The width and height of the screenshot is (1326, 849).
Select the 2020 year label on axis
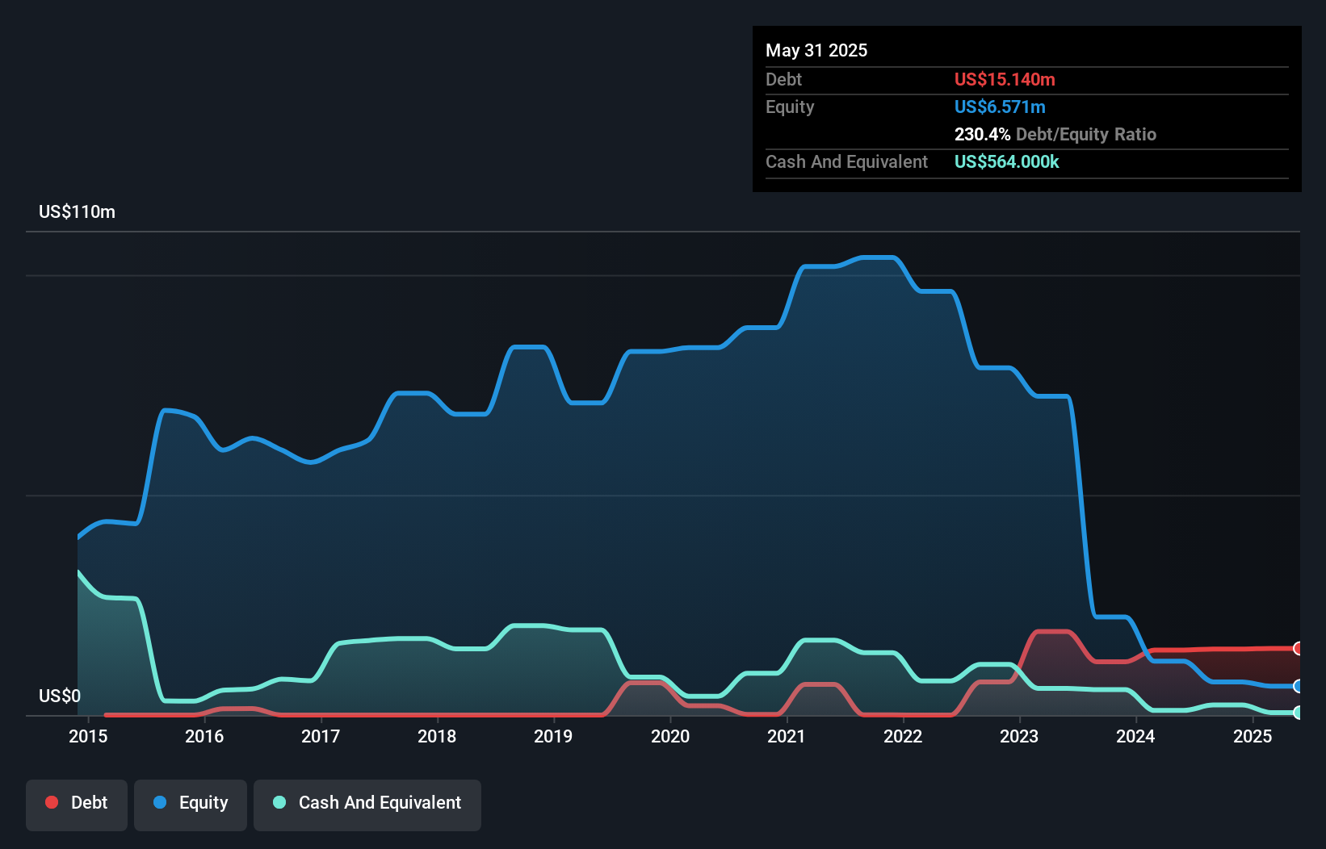pos(670,736)
